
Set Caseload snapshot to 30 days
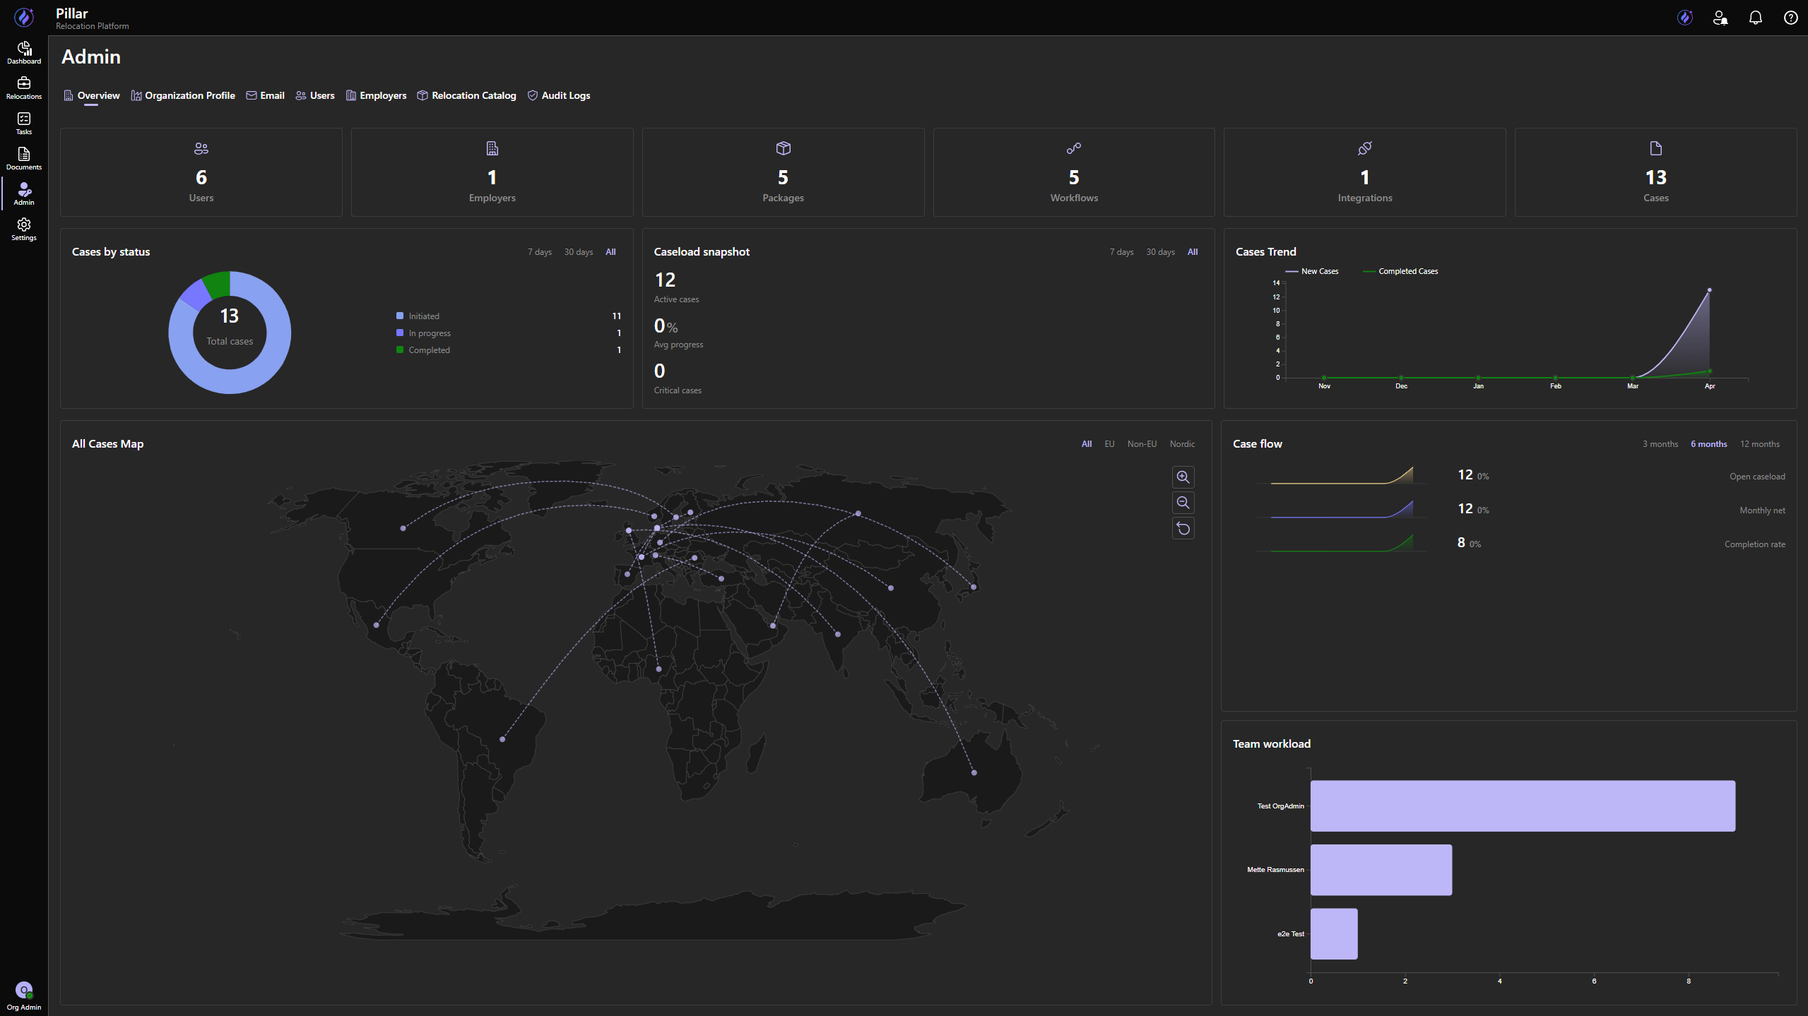coord(1161,252)
